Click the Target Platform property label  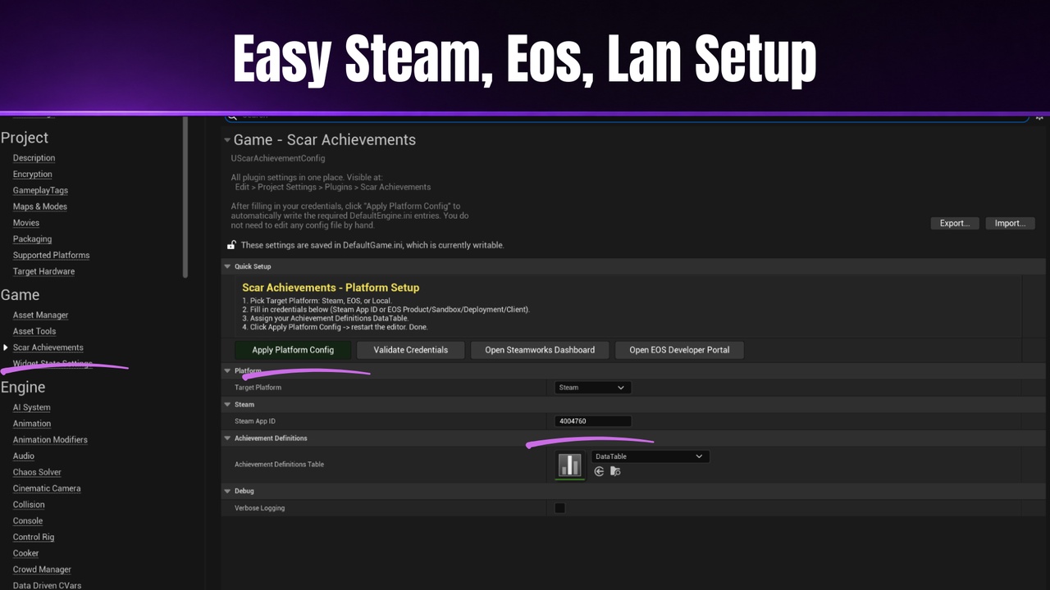[x=258, y=388]
